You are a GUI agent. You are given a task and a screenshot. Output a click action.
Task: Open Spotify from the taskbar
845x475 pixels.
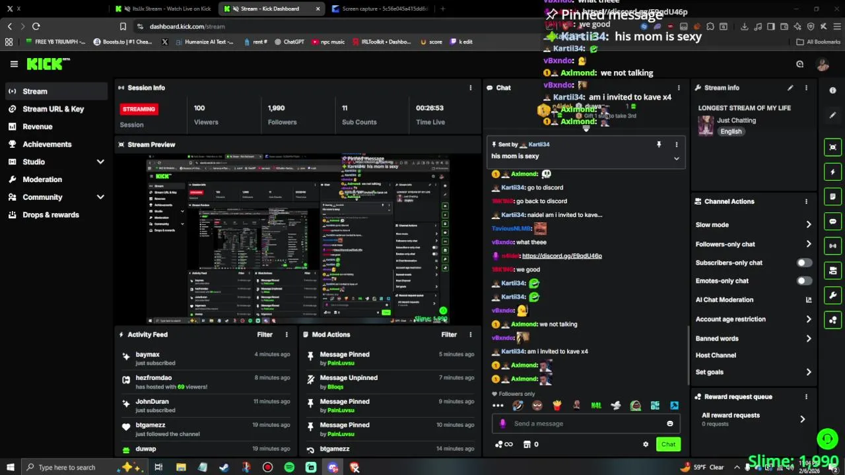(x=289, y=467)
